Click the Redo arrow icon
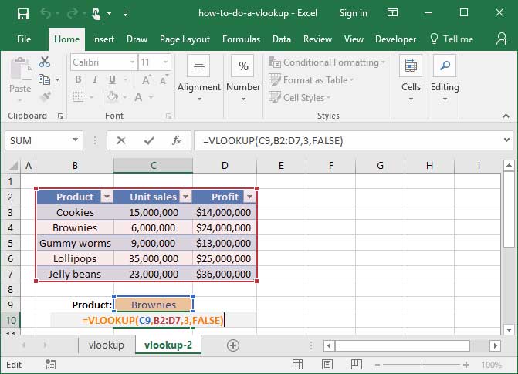This screenshot has height=374, width=518. pyautogui.click(x=73, y=14)
